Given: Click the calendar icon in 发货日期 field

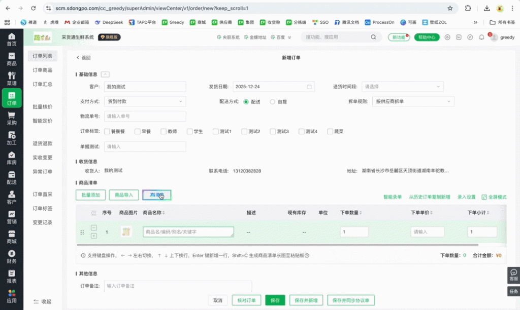Looking at the screenshot, I should (x=309, y=87).
